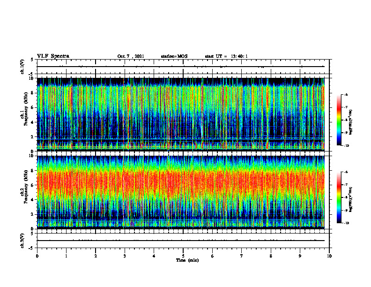Click the time axis tick label "4"

tap(154, 256)
